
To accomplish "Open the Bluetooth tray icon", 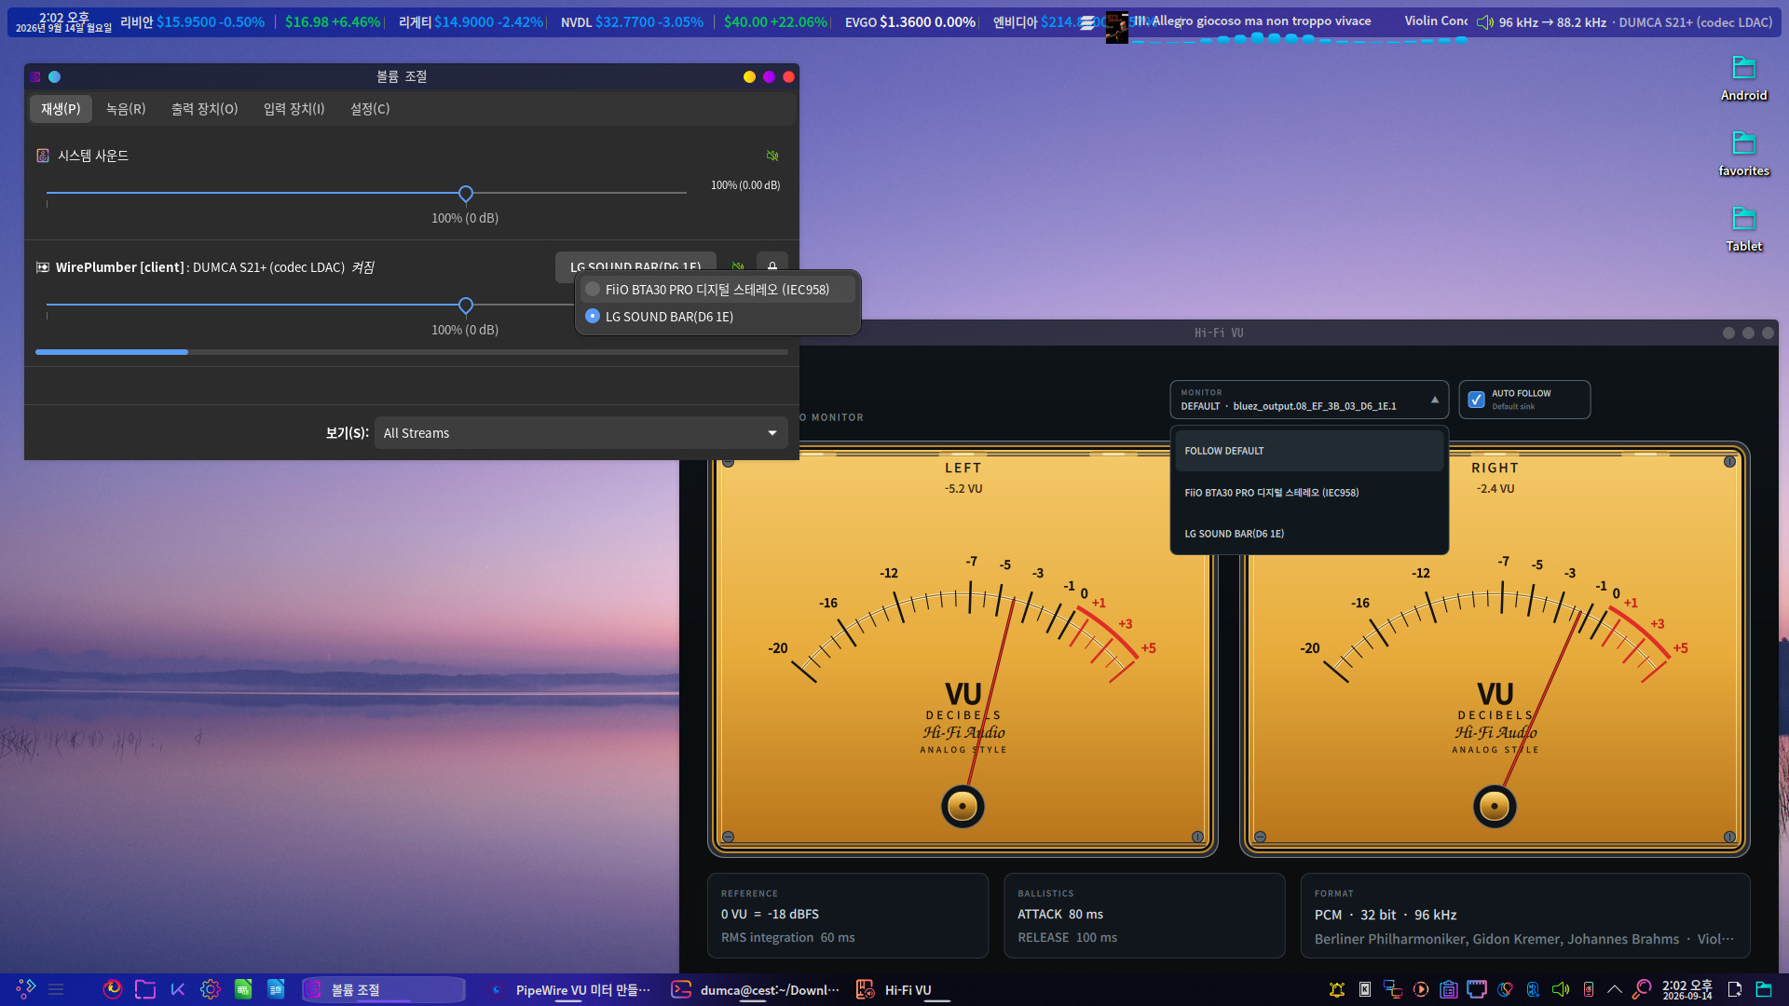I will [x=1533, y=989].
